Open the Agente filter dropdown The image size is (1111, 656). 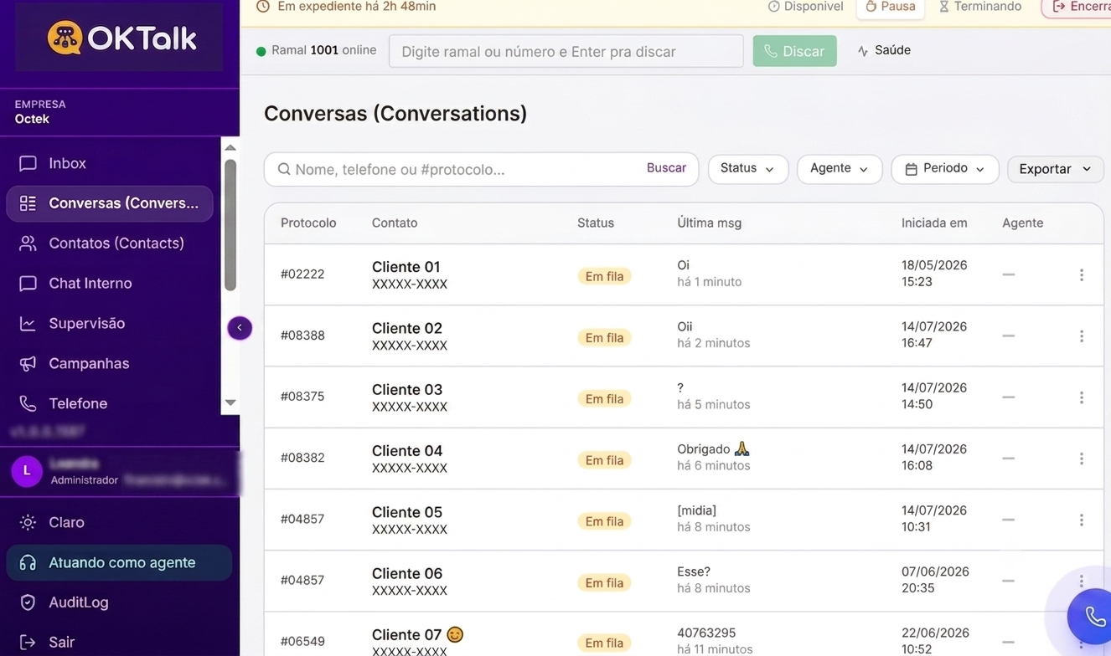tap(840, 169)
